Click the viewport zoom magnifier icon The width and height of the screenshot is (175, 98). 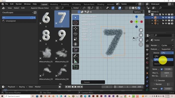tap(141, 30)
